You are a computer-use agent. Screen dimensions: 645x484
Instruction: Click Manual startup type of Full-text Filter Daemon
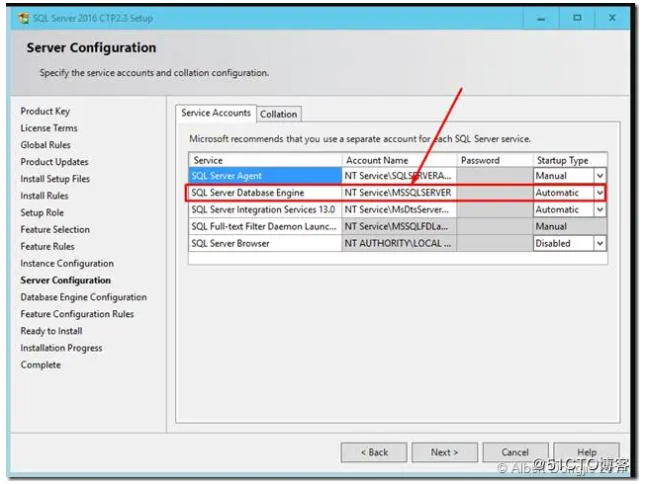pos(570,226)
